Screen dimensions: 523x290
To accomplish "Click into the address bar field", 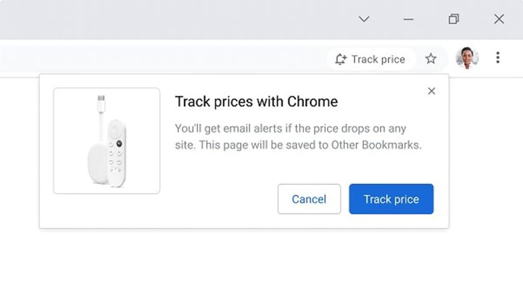I will pos(163,59).
